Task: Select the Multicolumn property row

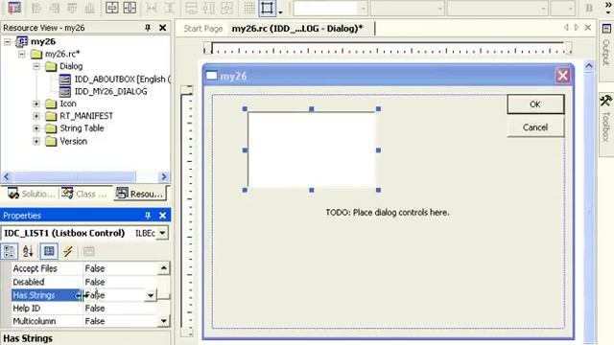Action: click(x=84, y=321)
